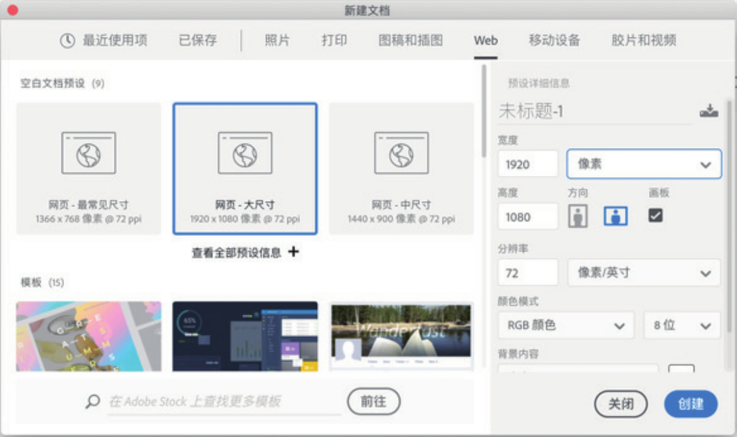737x437 pixels.
Task: Switch to the 照片 tab
Action: (x=277, y=41)
